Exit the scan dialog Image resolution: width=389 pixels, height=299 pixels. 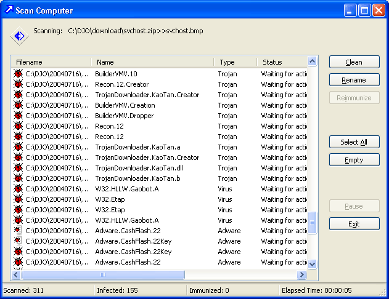point(354,224)
